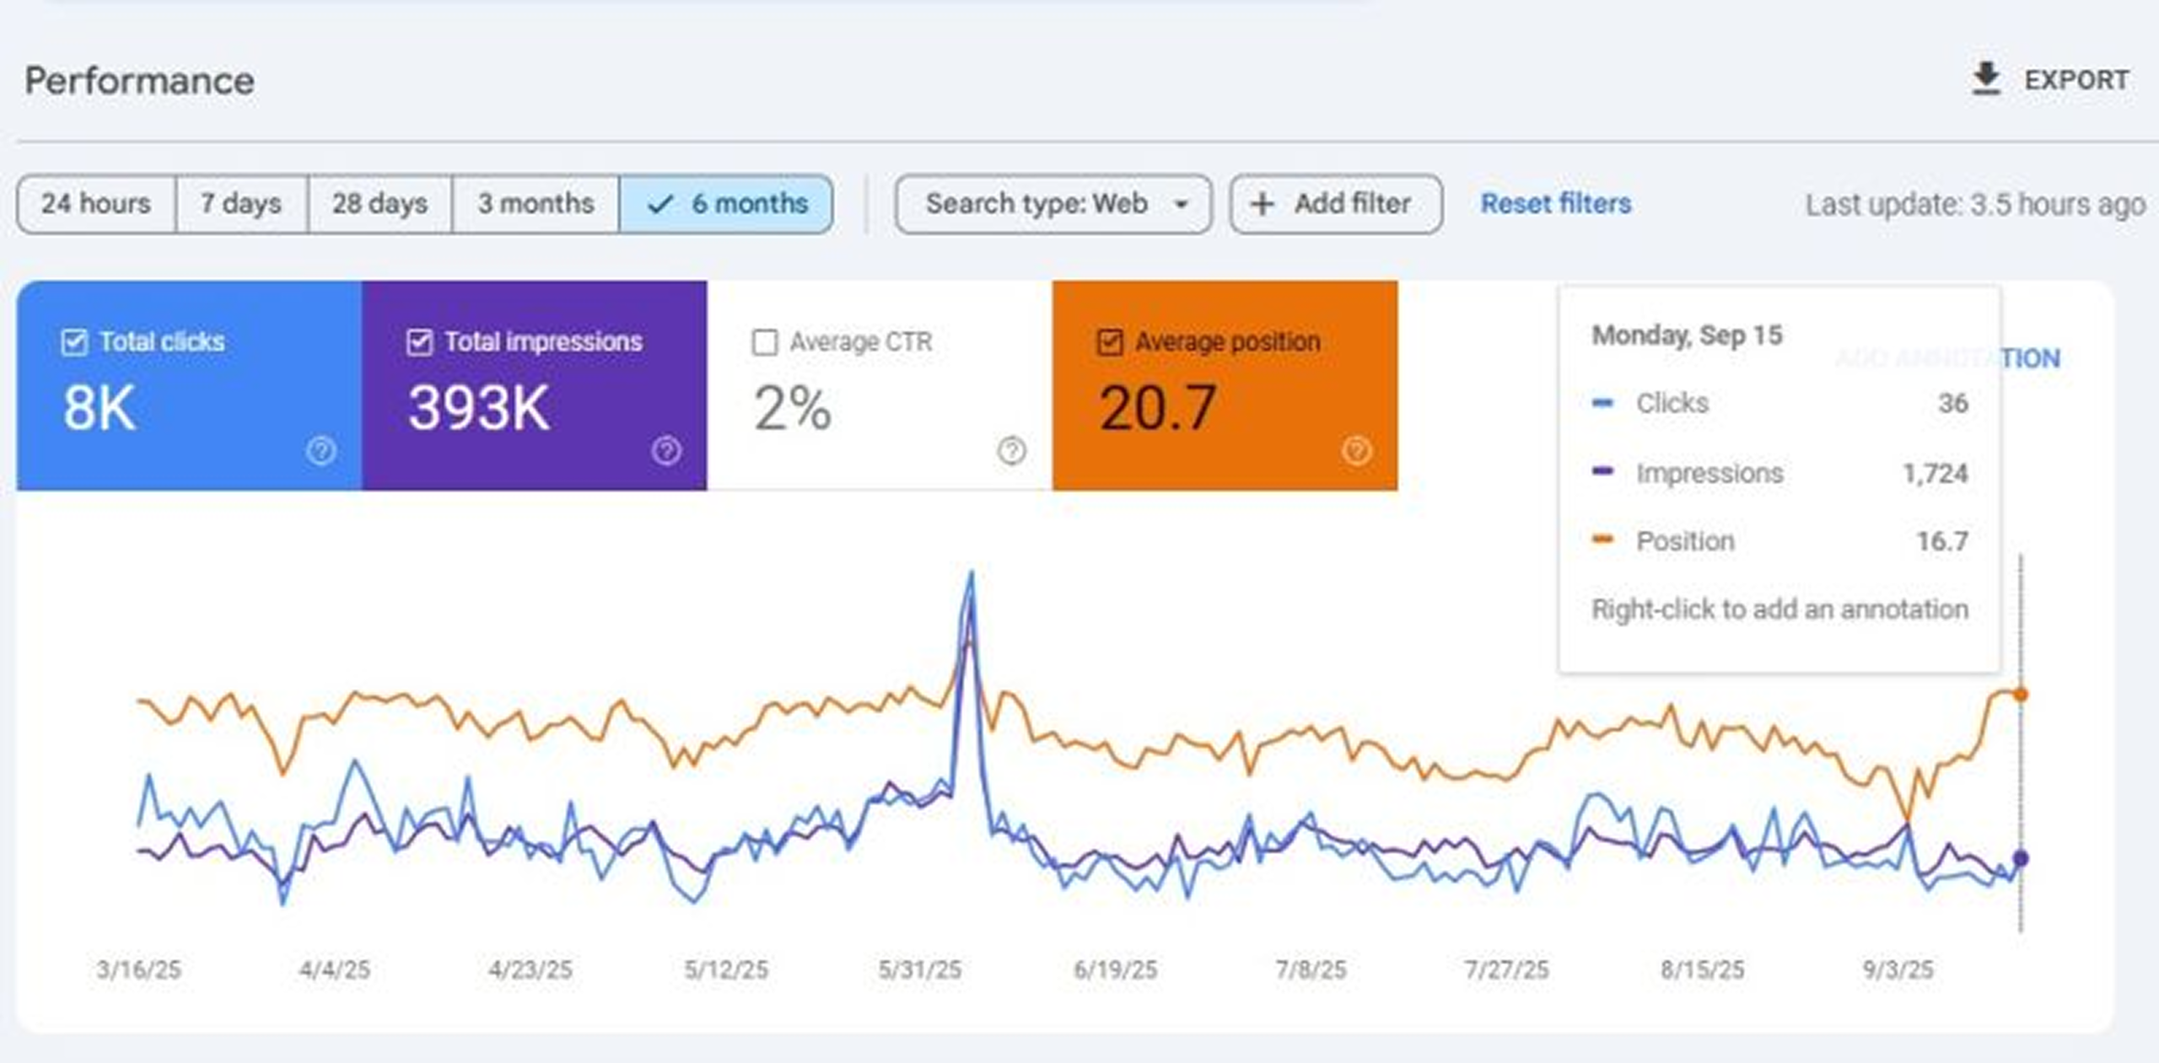Open help icon on Total impressions card
Image resolution: width=2159 pixels, height=1063 pixels.
coord(666,450)
